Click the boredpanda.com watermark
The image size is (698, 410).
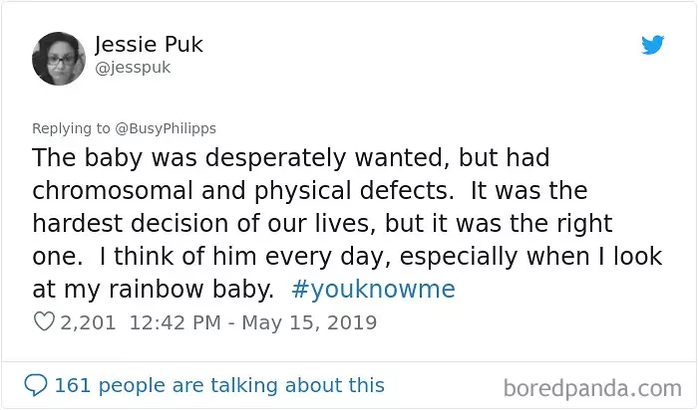(x=592, y=388)
